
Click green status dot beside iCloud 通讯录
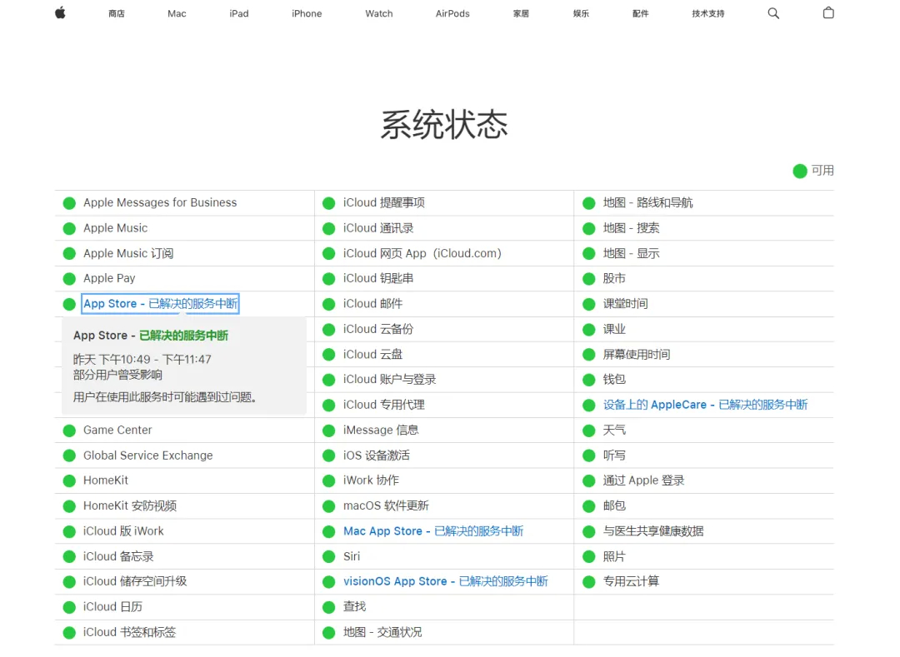tap(329, 228)
